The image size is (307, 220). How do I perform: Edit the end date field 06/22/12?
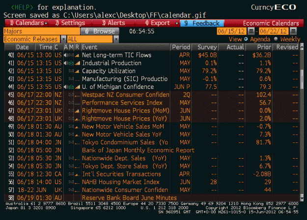(x=274, y=31)
